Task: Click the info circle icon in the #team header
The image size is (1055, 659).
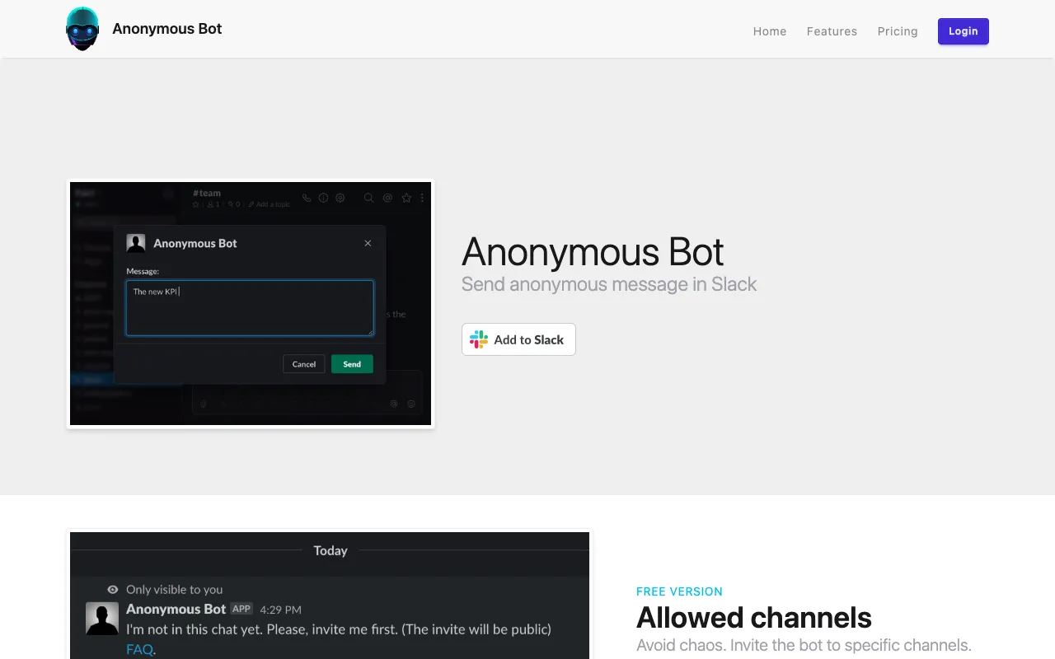Action: [323, 198]
